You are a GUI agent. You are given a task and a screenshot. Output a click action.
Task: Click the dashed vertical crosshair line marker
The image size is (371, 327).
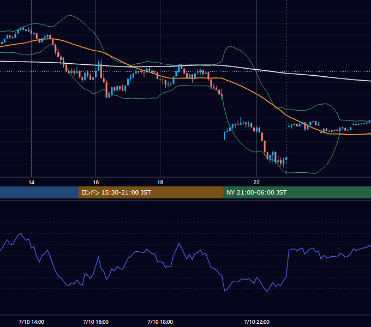coord(286,87)
